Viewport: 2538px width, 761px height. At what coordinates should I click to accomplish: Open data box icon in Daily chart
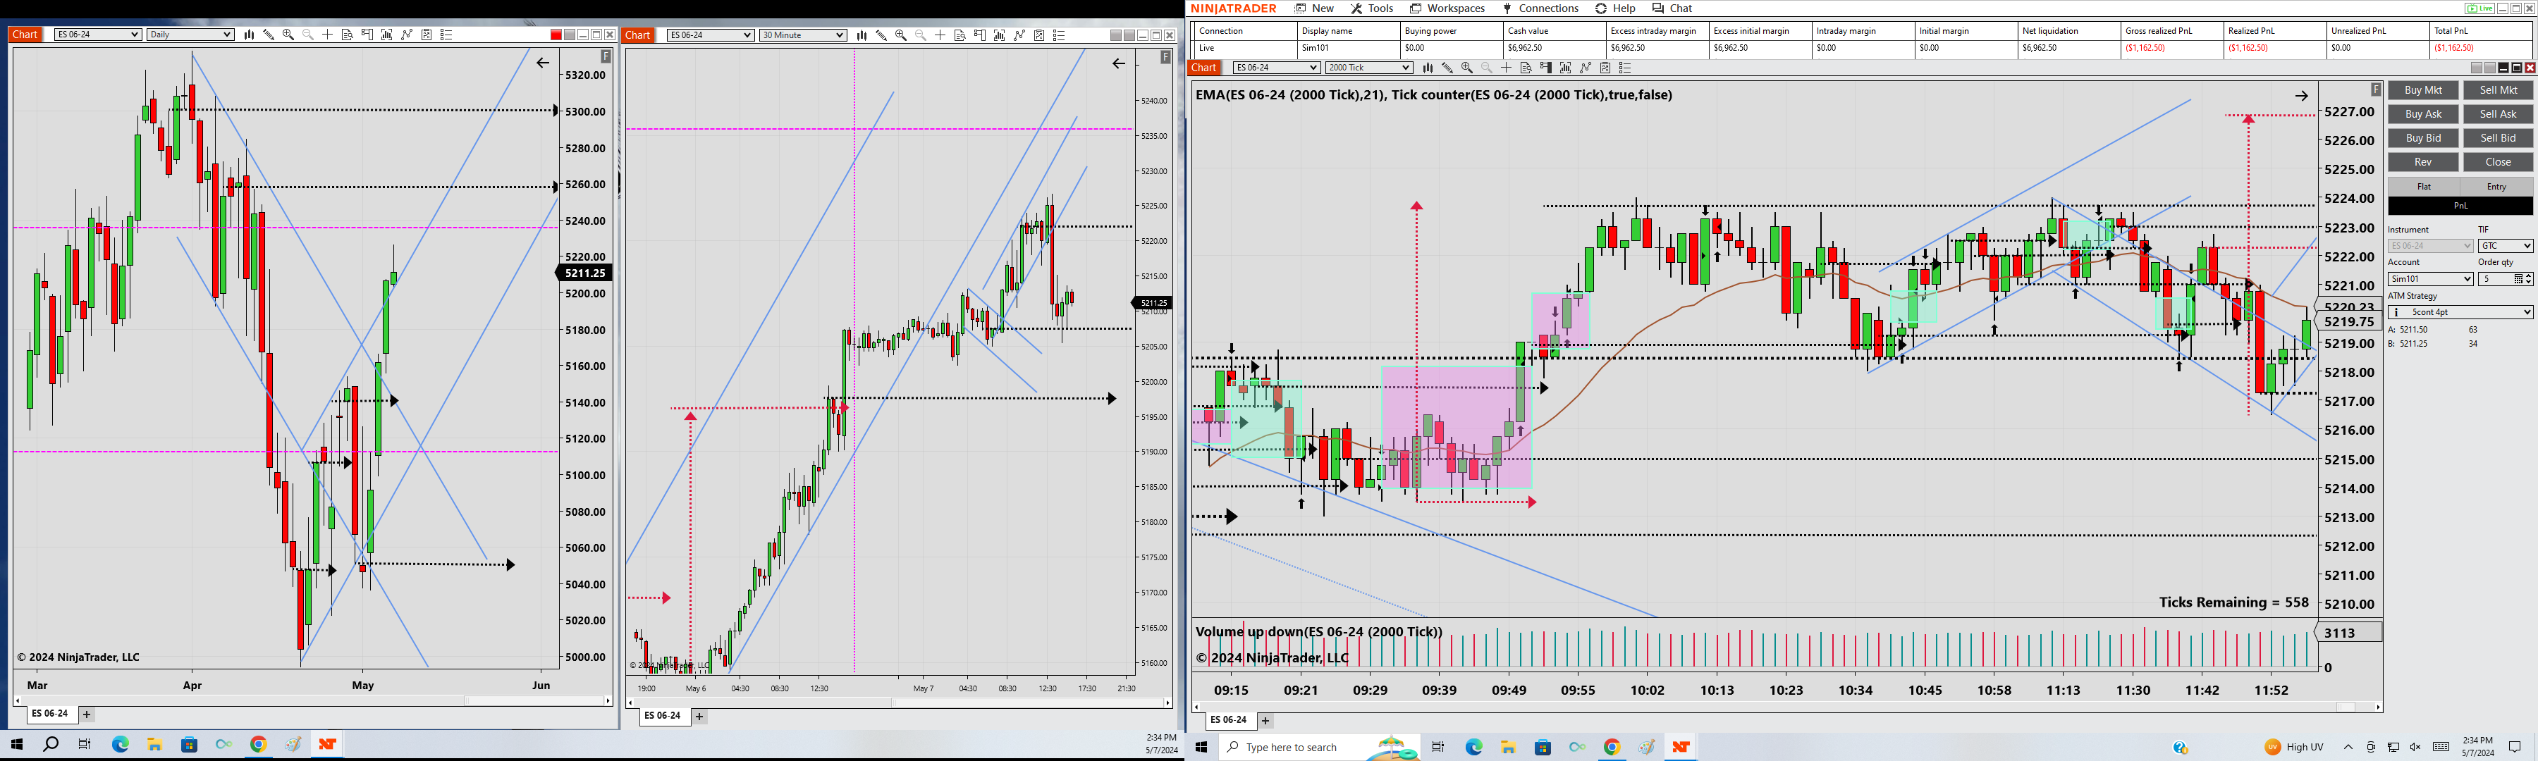(x=348, y=35)
